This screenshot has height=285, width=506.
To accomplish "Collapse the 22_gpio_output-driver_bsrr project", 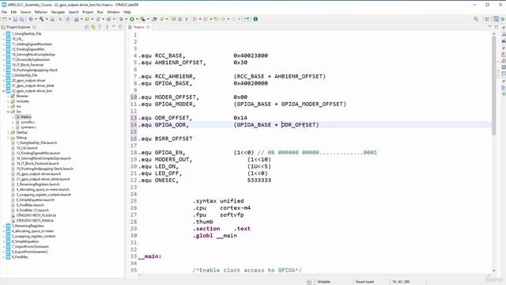I will [x=3, y=91].
